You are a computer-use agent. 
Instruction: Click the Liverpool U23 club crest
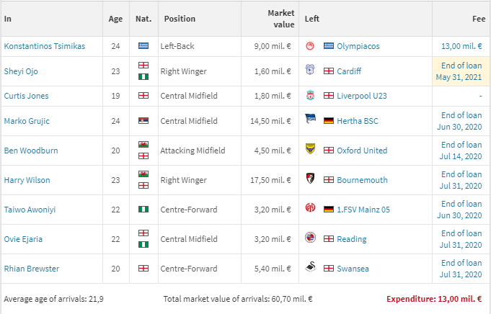(x=310, y=96)
